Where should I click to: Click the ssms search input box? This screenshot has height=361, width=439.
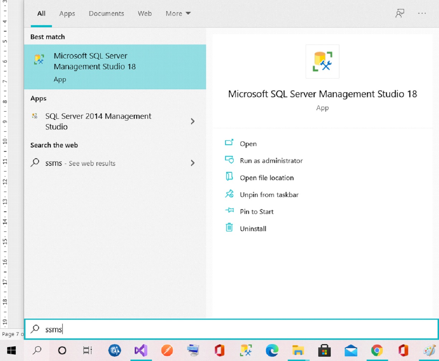(231, 329)
